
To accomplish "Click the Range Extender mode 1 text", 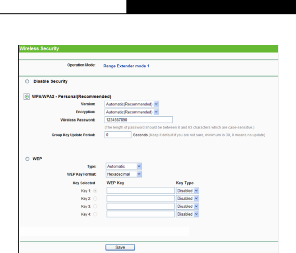I will click(x=126, y=66).
